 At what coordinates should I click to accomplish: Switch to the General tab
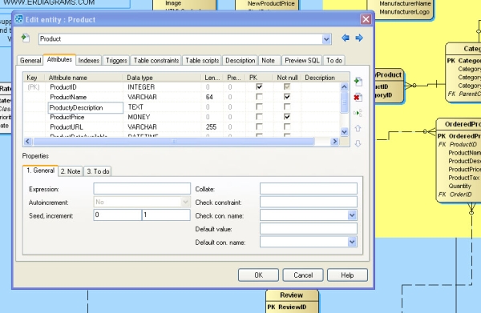30,60
